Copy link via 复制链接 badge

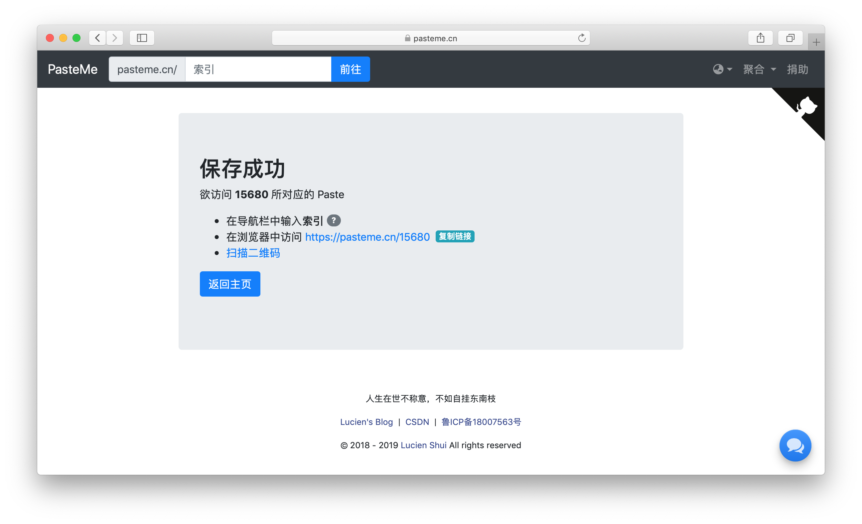[x=454, y=236]
